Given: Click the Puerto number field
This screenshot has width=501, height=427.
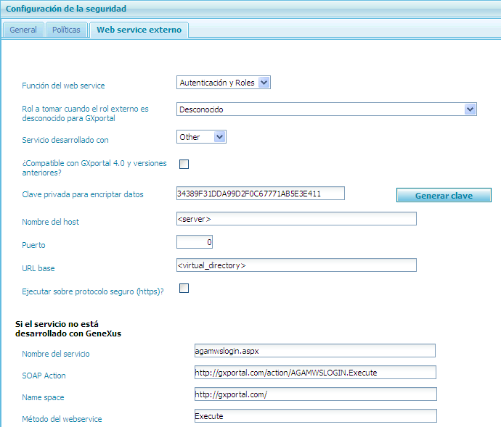Looking at the screenshot, I should (195, 241).
